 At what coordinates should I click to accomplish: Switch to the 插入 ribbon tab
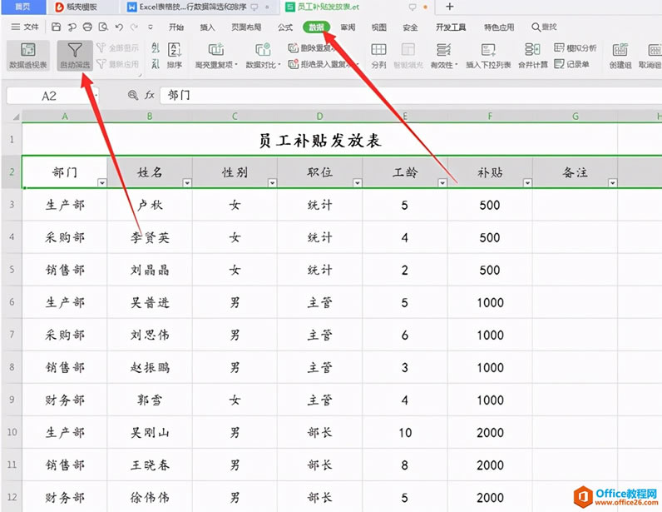pyautogui.click(x=207, y=27)
